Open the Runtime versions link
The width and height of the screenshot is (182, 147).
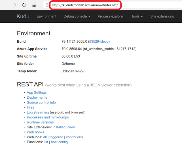40,122
